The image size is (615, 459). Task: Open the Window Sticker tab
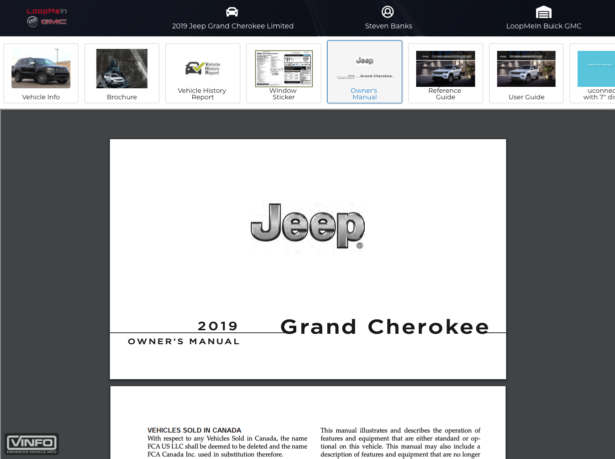point(284,73)
